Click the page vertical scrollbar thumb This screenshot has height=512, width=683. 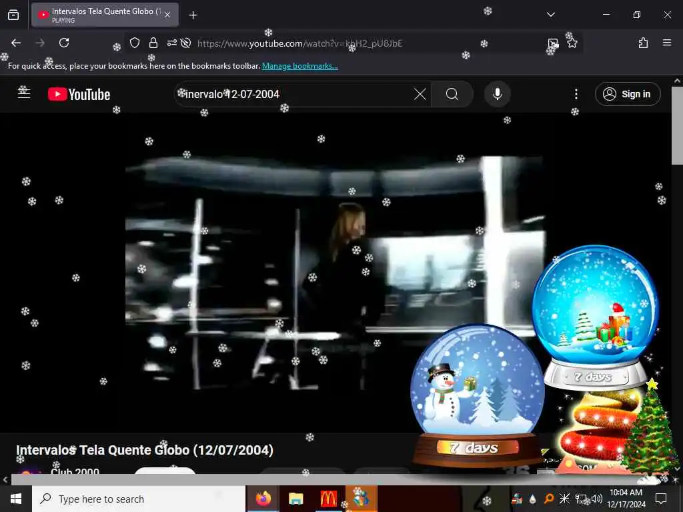677,125
